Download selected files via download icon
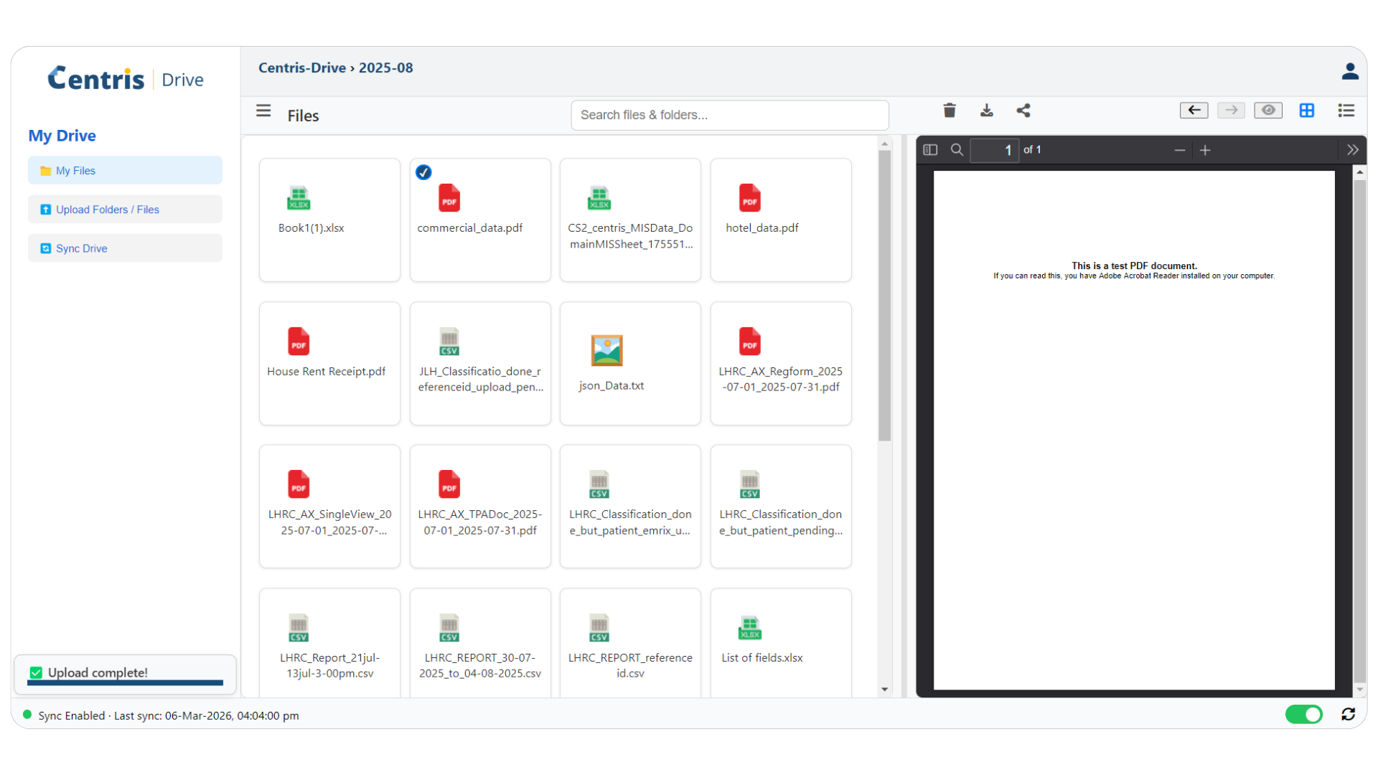Viewport: 1378px width, 775px height. click(987, 111)
